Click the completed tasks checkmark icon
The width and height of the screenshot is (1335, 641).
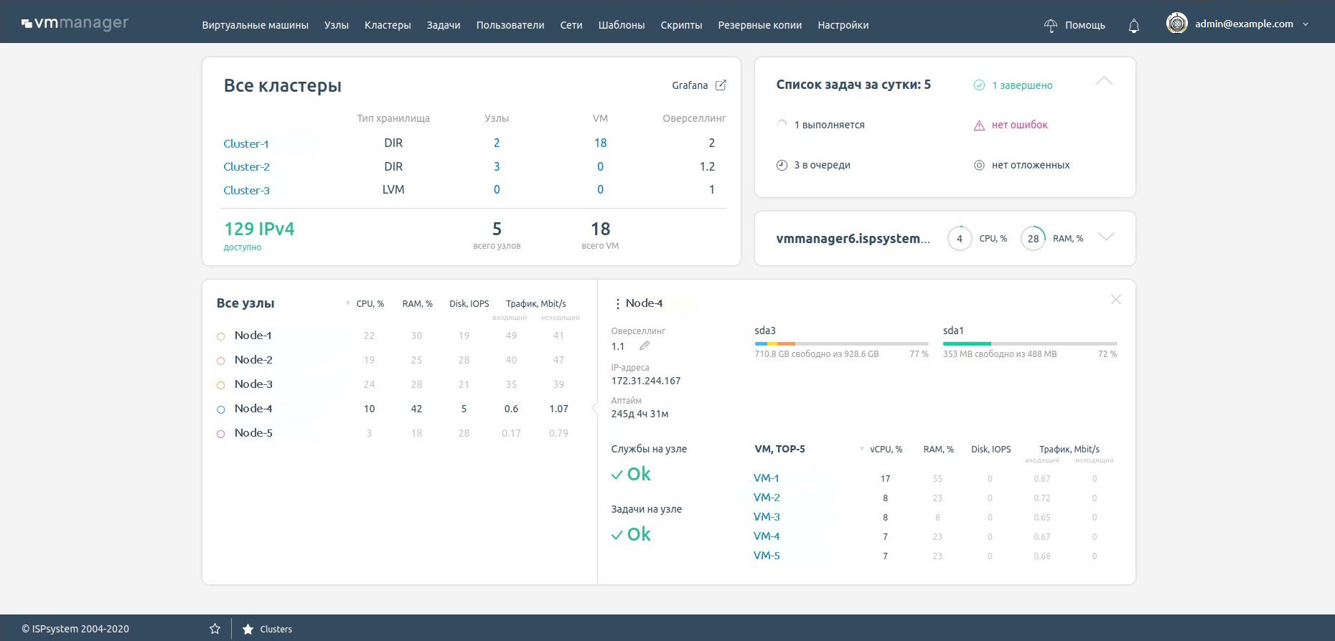979,85
